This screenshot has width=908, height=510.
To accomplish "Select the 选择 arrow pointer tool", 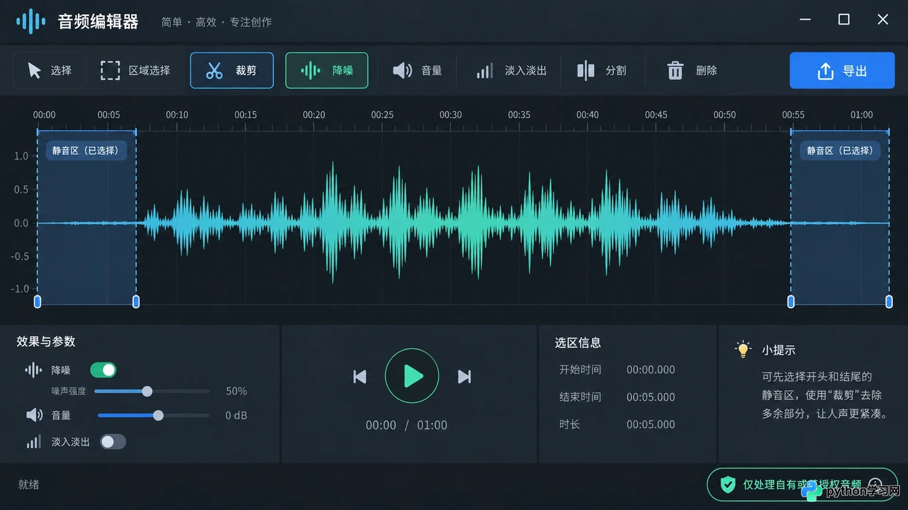I will pos(49,71).
